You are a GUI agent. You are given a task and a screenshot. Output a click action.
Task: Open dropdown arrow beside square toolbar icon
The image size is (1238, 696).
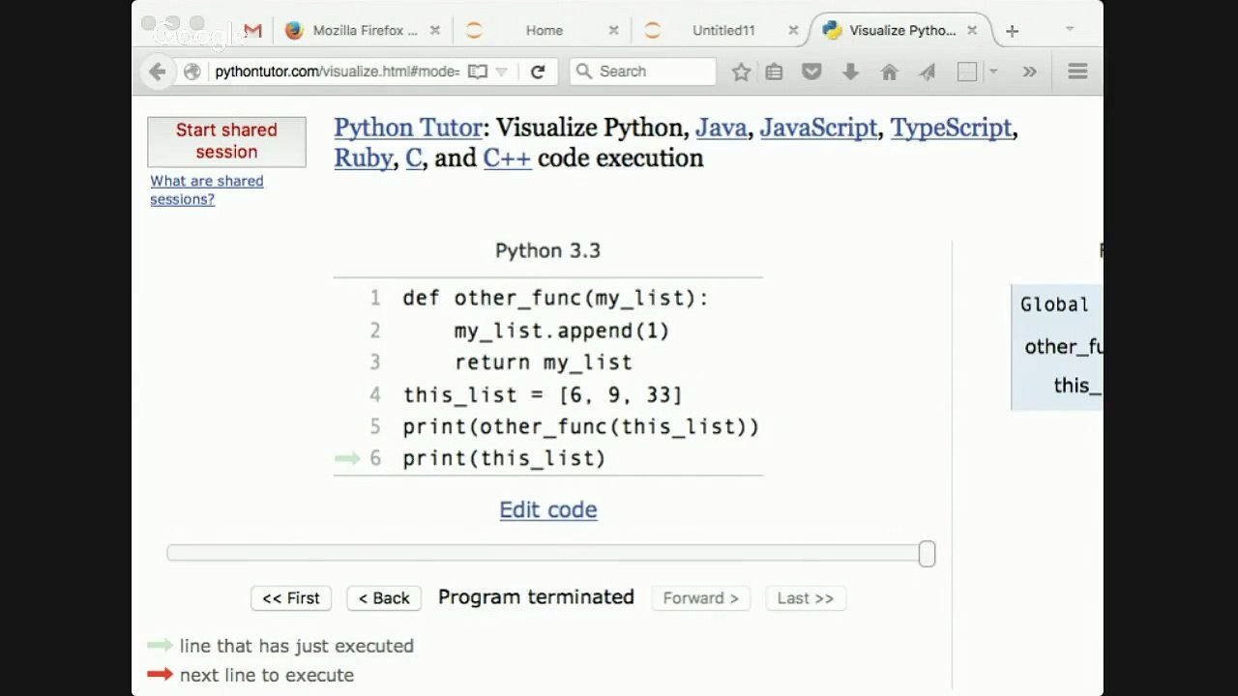tap(992, 72)
